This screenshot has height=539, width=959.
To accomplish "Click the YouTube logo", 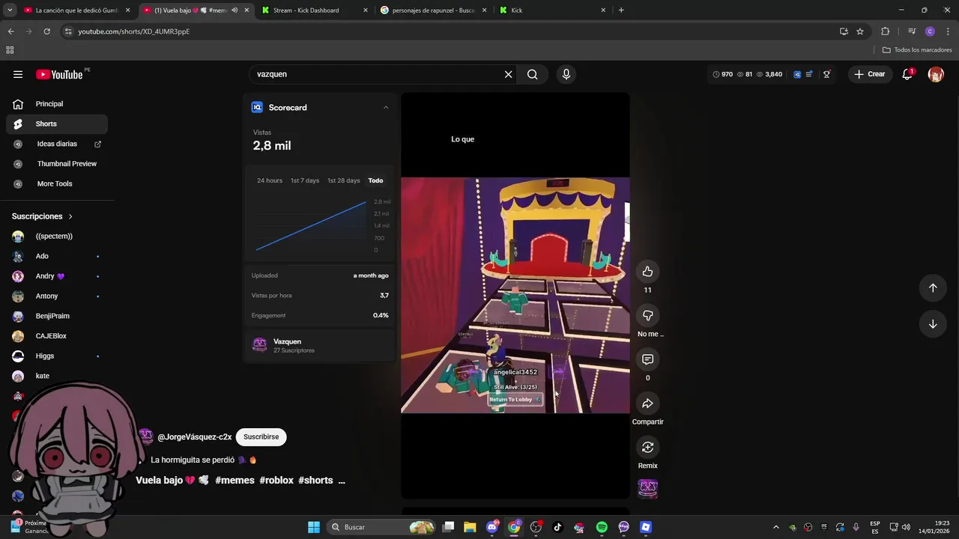I will coord(59,74).
